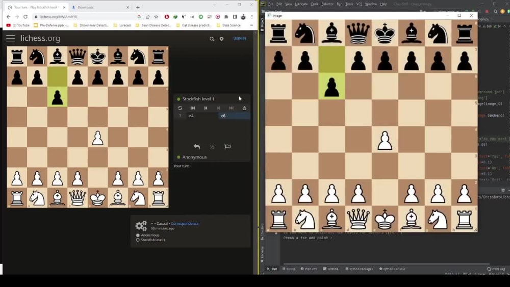The height and width of the screenshot is (287, 510).
Task: Select move e4 in the move list
Action: click(201, 116)
